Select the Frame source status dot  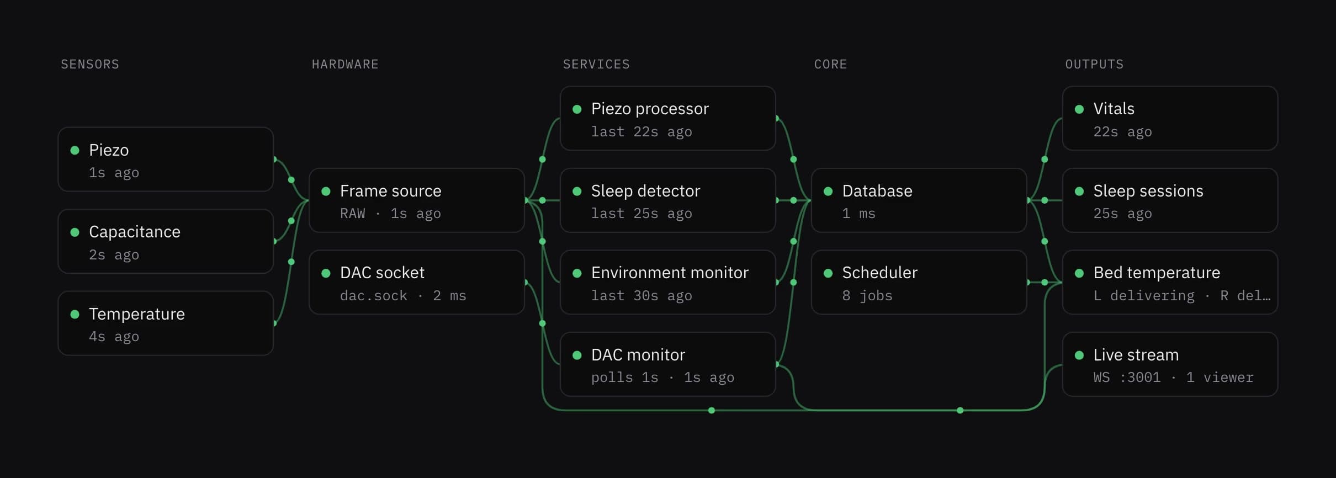point(326,191)
